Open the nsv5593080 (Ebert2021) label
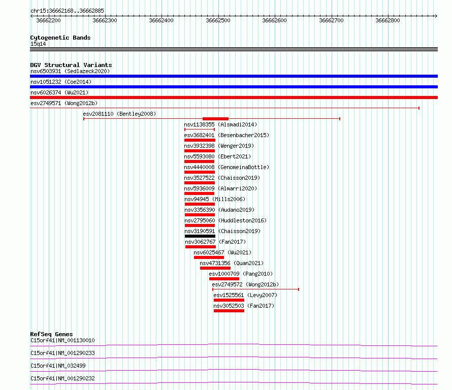The height and width of the screenshot is (390, 452). [218, 156]
